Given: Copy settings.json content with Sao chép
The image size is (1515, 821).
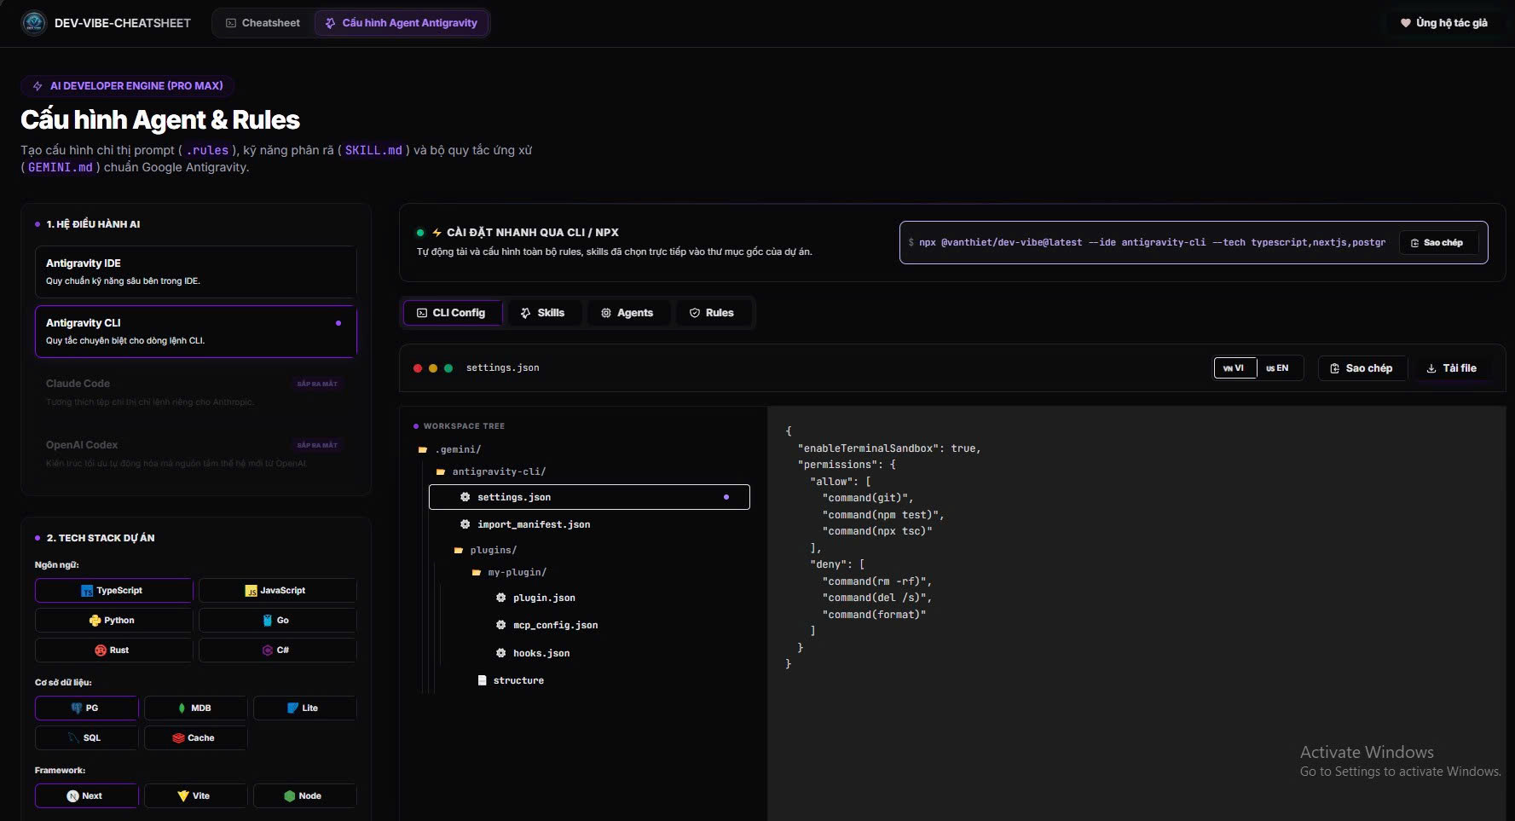Looking at the screenshot, I should point(1362,368).
